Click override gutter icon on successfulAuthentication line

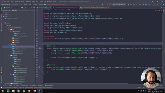39,67
